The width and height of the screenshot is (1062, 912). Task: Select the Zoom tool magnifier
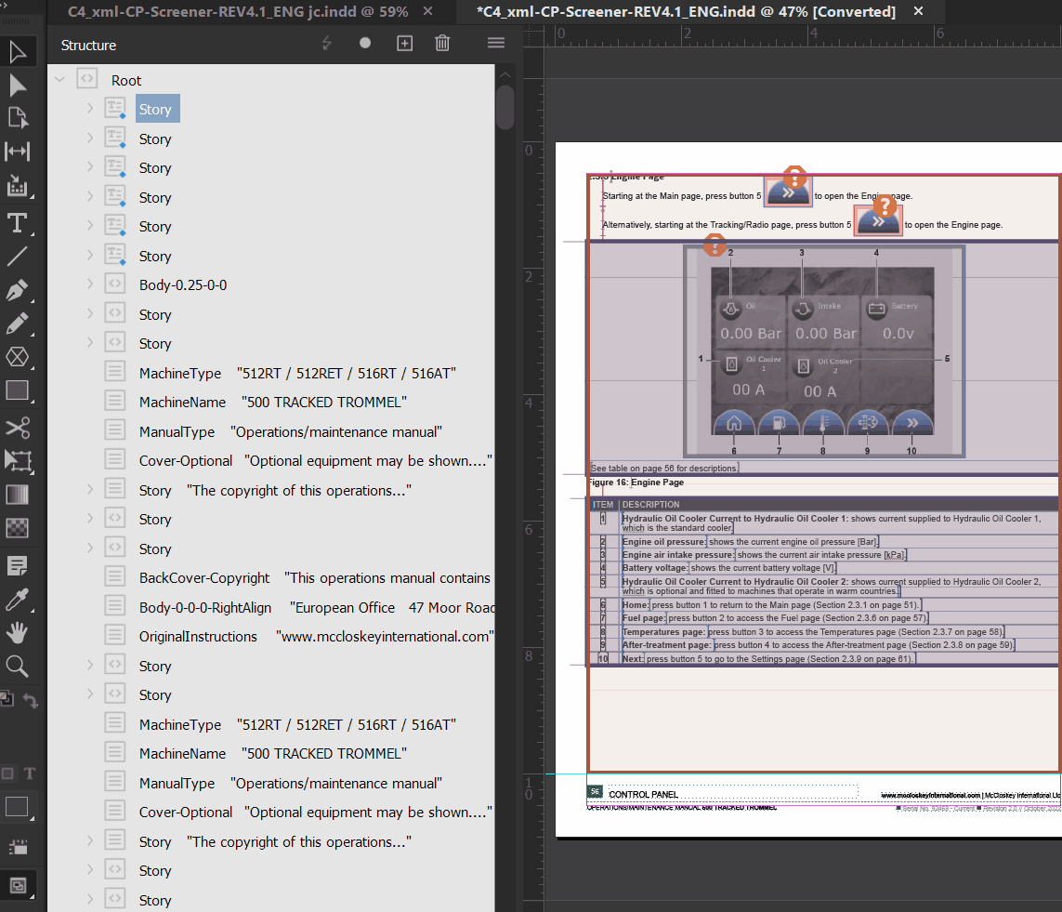tap(17, 667)
